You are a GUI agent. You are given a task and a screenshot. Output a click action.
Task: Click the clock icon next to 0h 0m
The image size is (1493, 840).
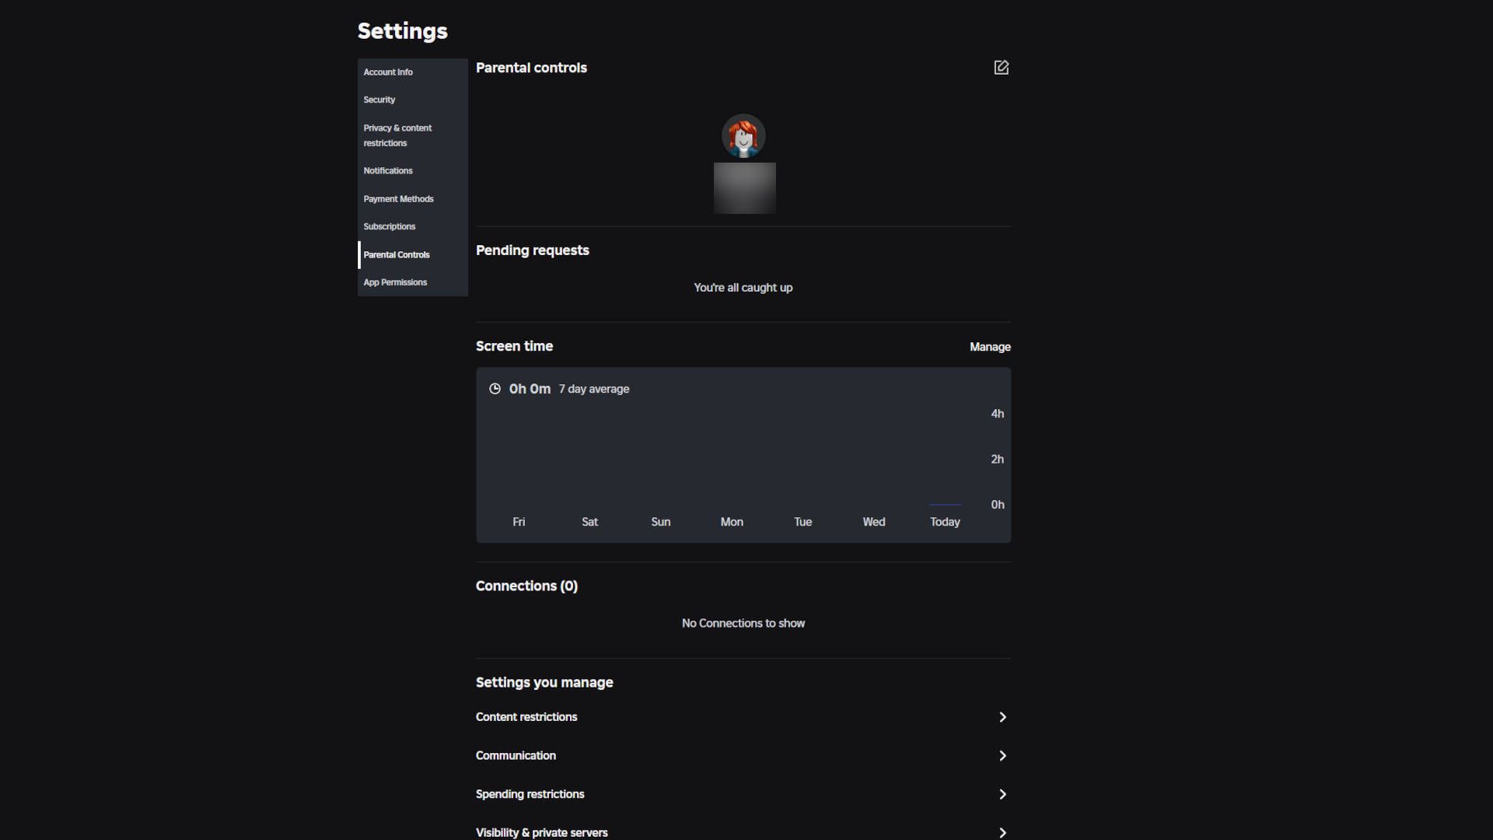[495, 389]
